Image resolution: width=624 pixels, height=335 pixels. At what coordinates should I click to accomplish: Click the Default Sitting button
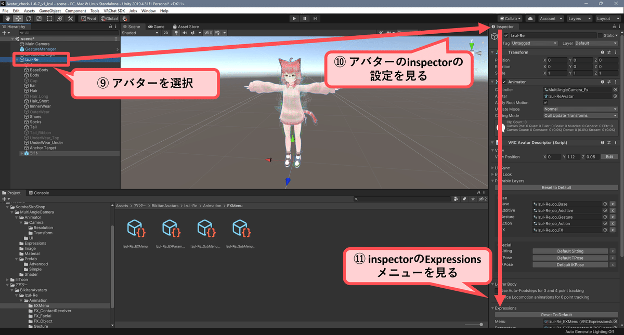pyautogui.click(x=570, y=251)
